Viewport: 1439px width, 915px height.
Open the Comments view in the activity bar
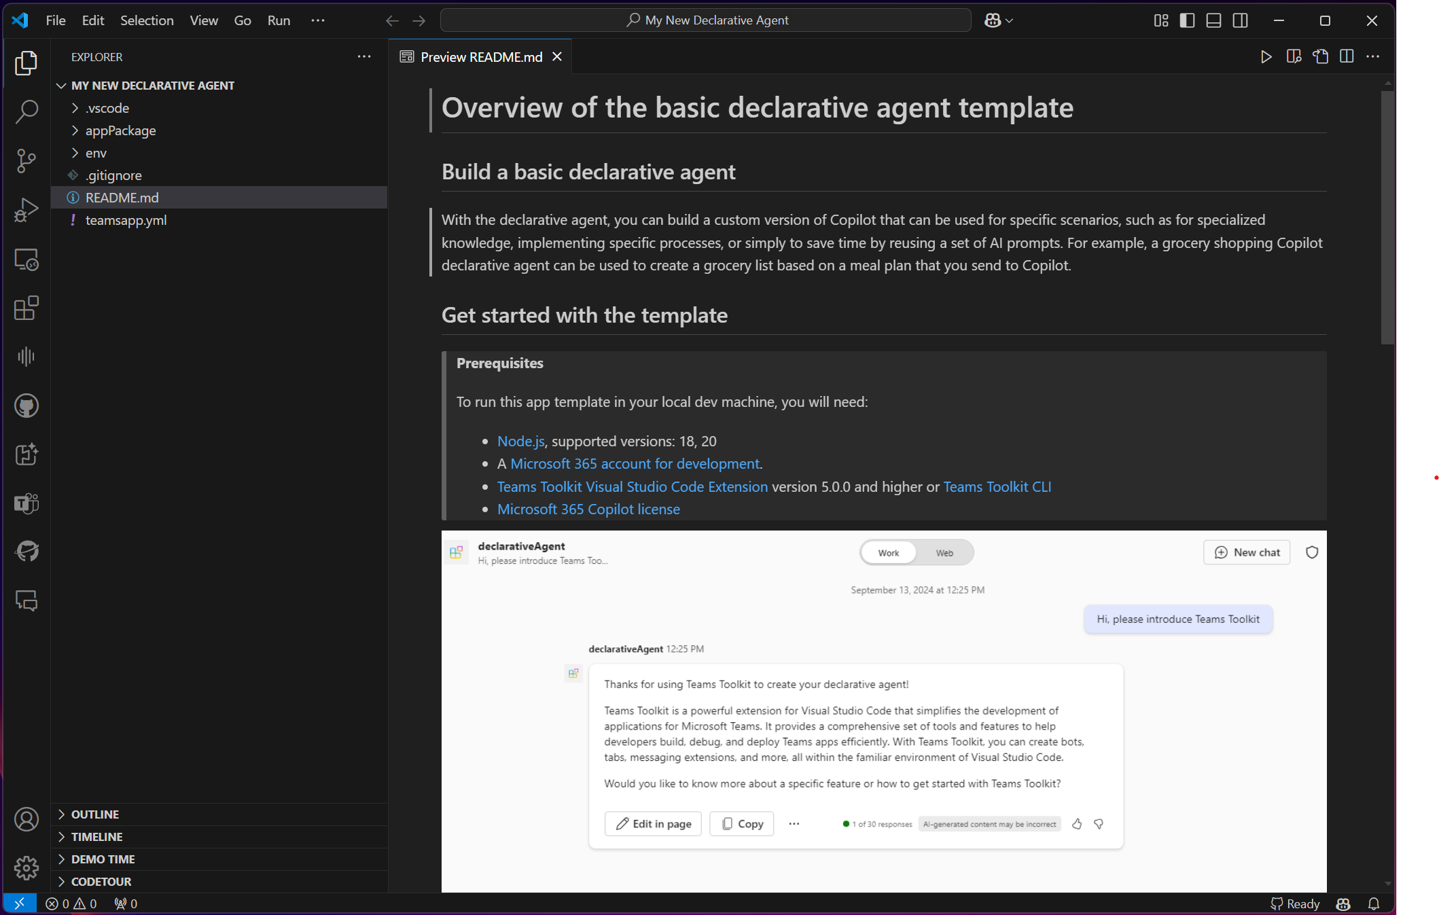tap(26, 600)
